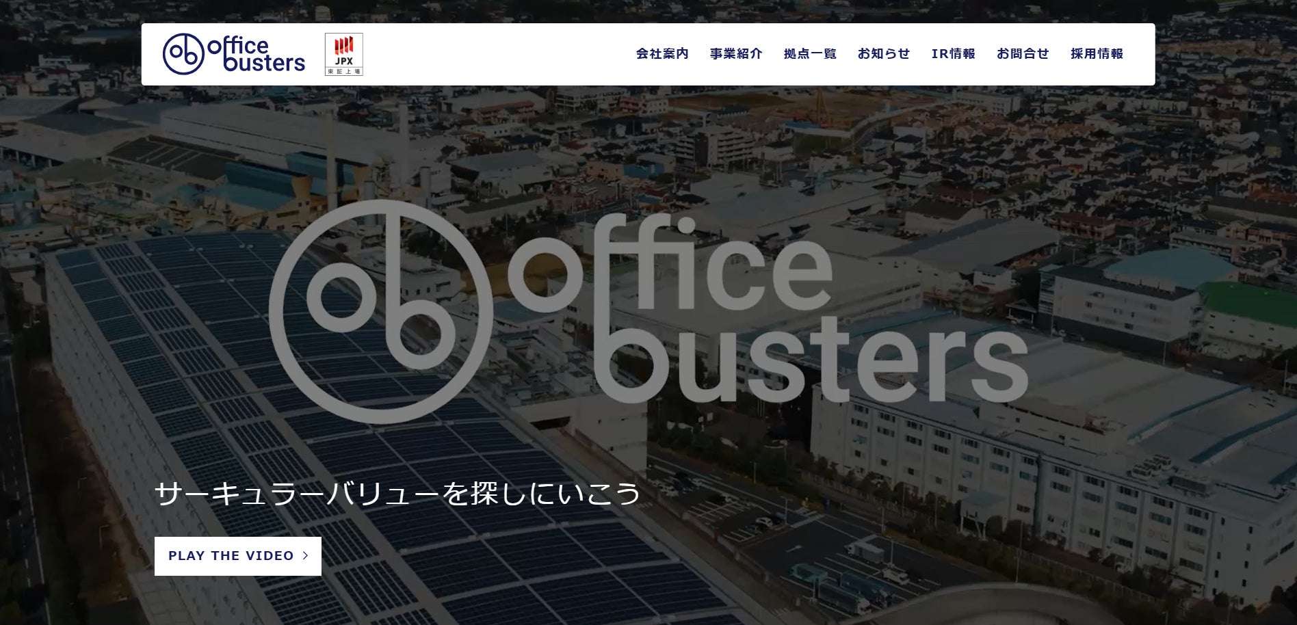Select IR情報 in the navigation bar
The height and width of the screenshot is (625, 1297).
[954, 53]
